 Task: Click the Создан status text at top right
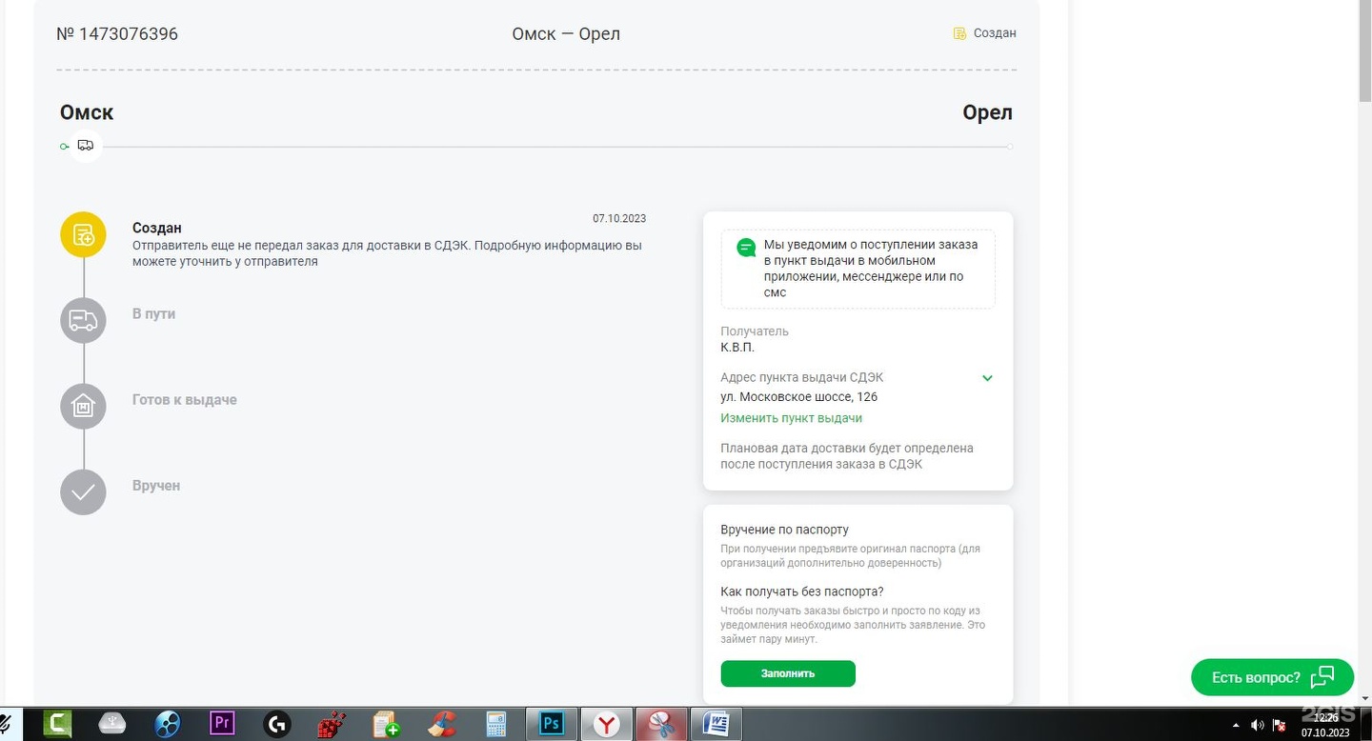[x=995, y=33]
